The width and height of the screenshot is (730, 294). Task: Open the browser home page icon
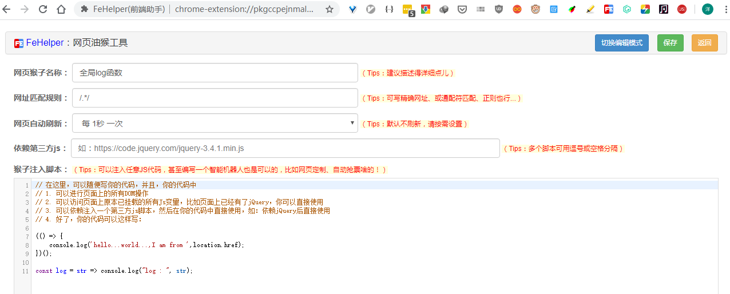coord(61,9)
